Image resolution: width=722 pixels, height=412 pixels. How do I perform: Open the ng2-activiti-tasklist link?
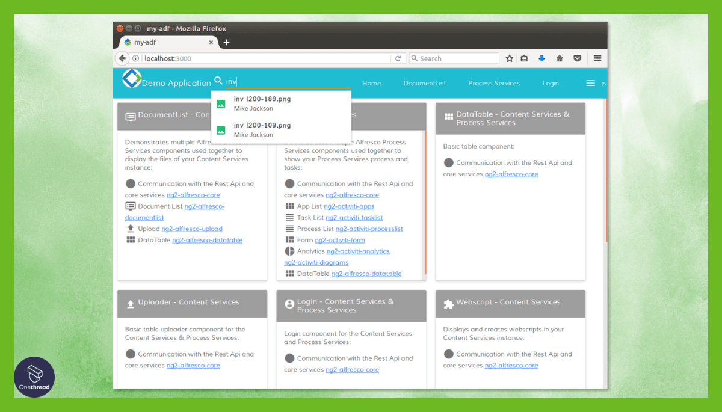[354, 218]
